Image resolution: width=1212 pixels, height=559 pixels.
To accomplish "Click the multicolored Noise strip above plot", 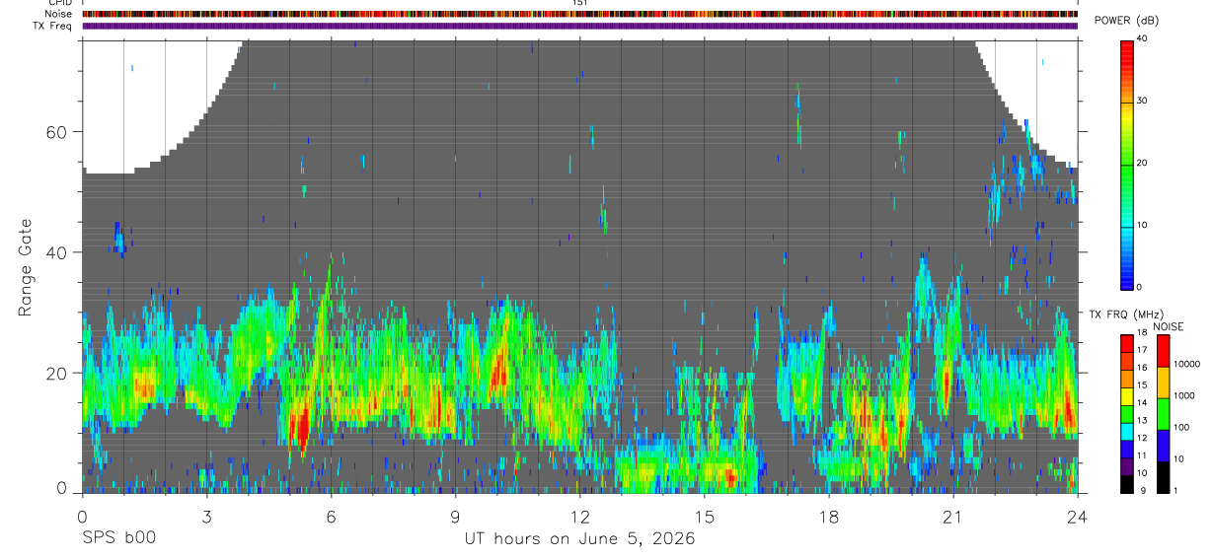I will pos(579,14).
